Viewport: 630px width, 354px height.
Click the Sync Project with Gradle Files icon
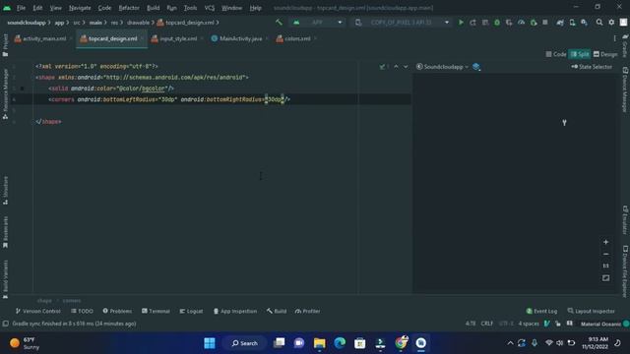[560, 23]
